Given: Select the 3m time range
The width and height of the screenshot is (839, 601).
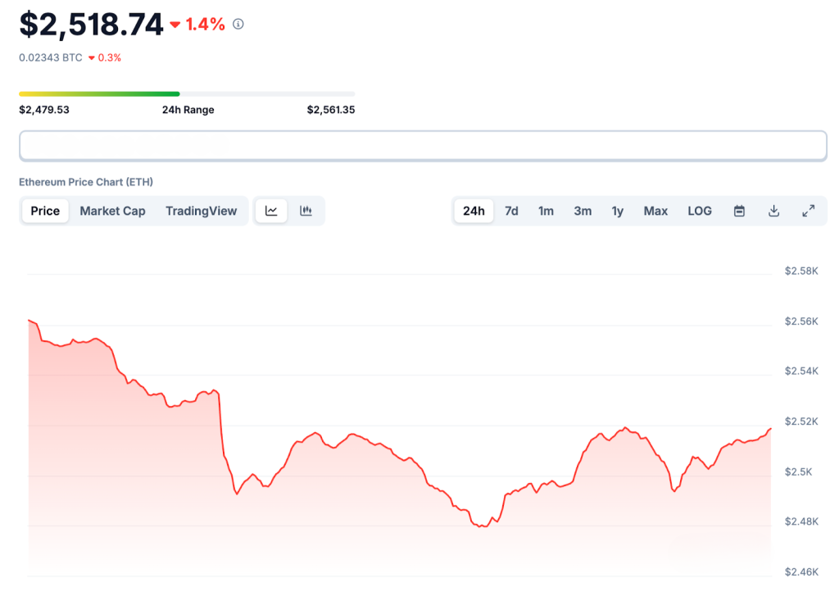Looking at the screenshot, I should pos(583,211).
